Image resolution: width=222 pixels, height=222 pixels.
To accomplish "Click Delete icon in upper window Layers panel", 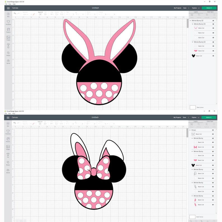I will (x=214, y=15).
